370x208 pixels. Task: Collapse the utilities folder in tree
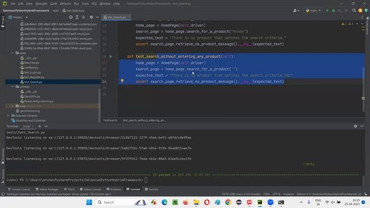[x=13, y=87]
